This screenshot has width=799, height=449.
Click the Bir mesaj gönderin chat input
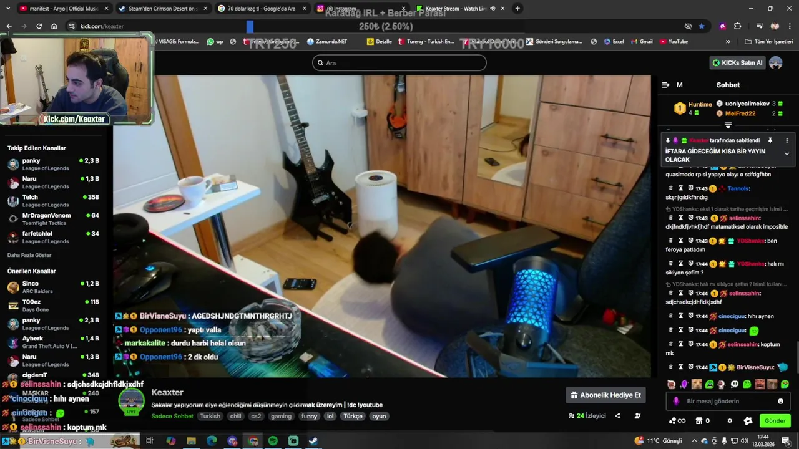(x=728, y=401)
